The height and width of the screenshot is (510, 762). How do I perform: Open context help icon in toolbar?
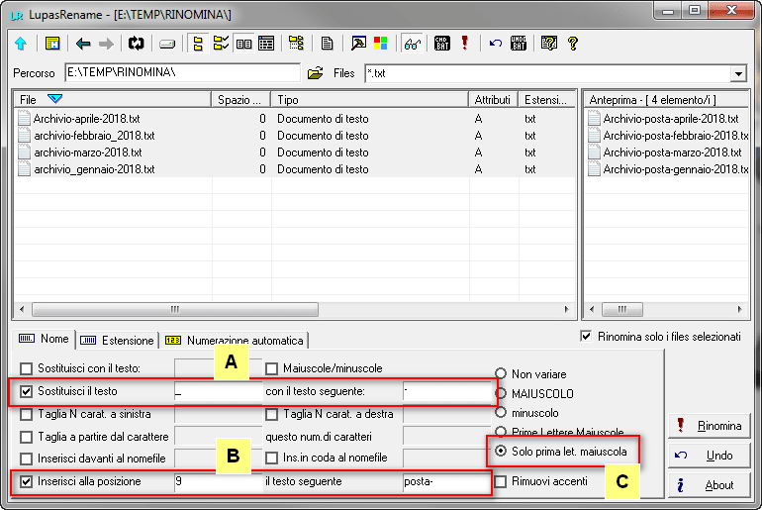[x=548, y=44]
